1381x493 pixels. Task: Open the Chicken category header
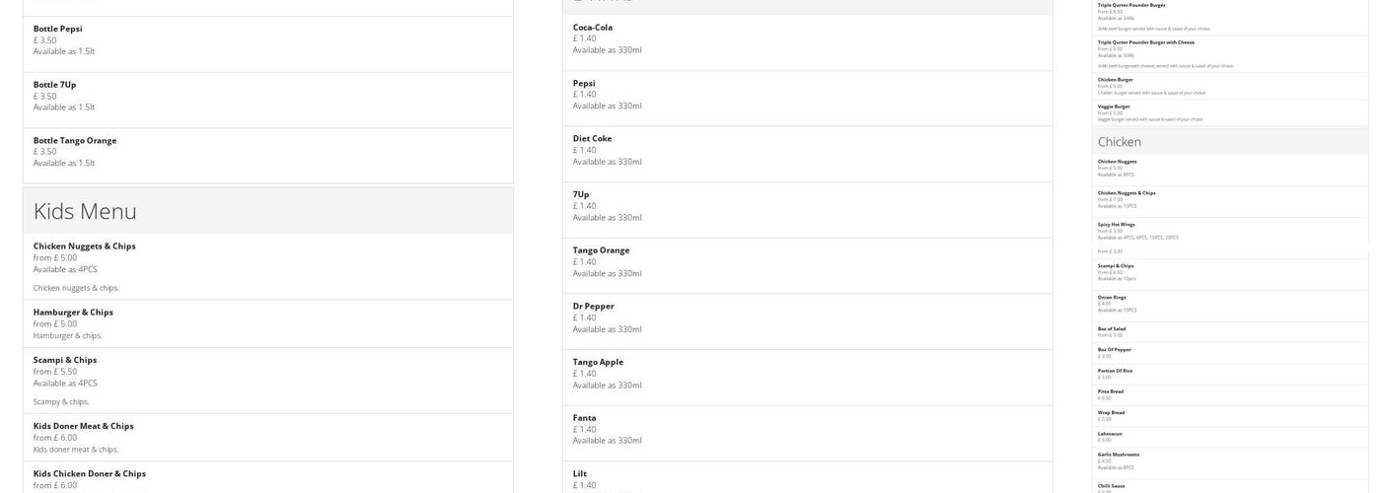coord(1120,142)
